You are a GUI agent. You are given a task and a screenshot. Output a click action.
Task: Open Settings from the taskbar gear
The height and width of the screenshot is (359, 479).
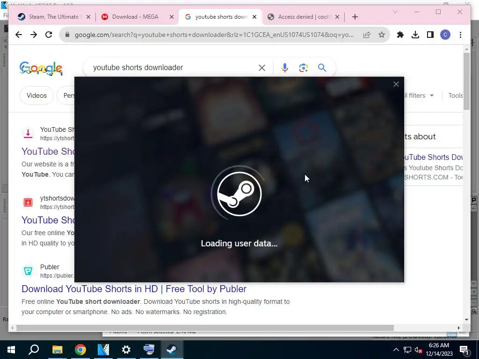pyautogui.click(x=126, y=350)
